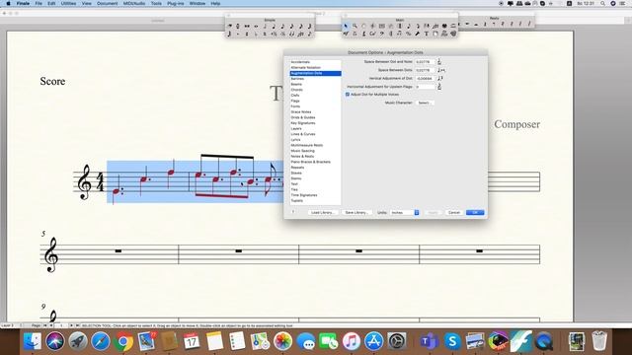Click the Eraser icon in Simple palette

coord(229,26)
